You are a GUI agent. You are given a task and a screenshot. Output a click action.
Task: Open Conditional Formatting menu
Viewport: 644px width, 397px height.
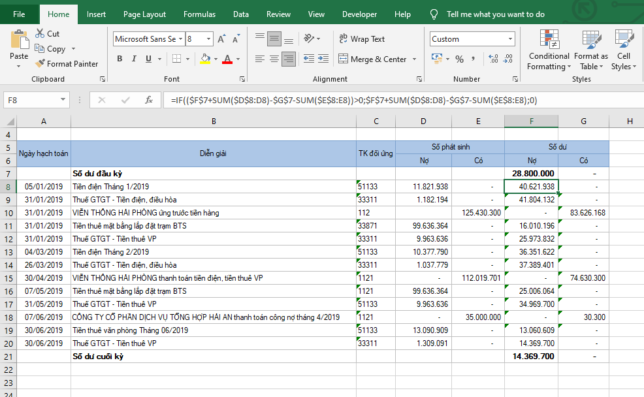(549, 40)
